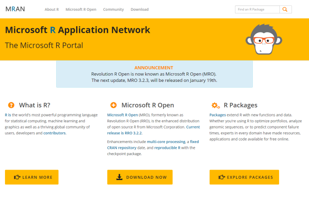Click the pointing hand icon in Explore Packages
Image resolution: width=309 pixels, height=200 pixels.
[222, 177]
